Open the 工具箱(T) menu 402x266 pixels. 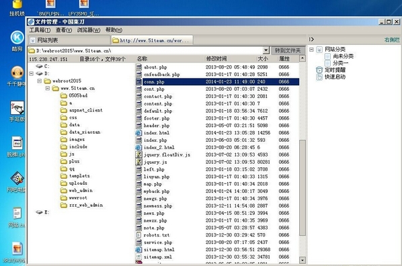coord(40,30)
